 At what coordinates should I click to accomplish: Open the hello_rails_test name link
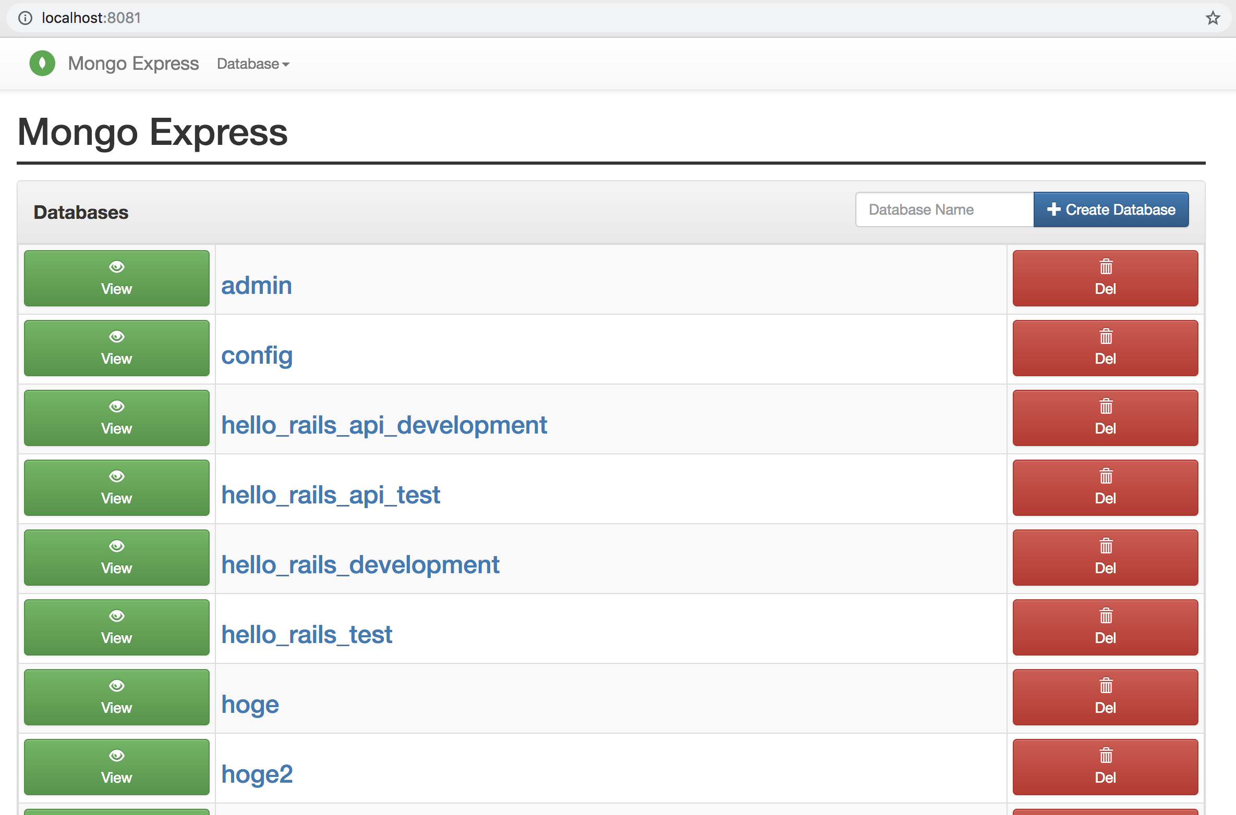(307, 635)
